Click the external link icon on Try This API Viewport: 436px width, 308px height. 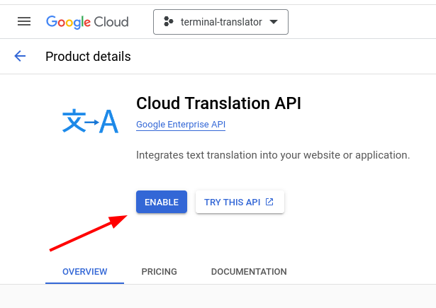pyautogui.click(x=269, y=202)
